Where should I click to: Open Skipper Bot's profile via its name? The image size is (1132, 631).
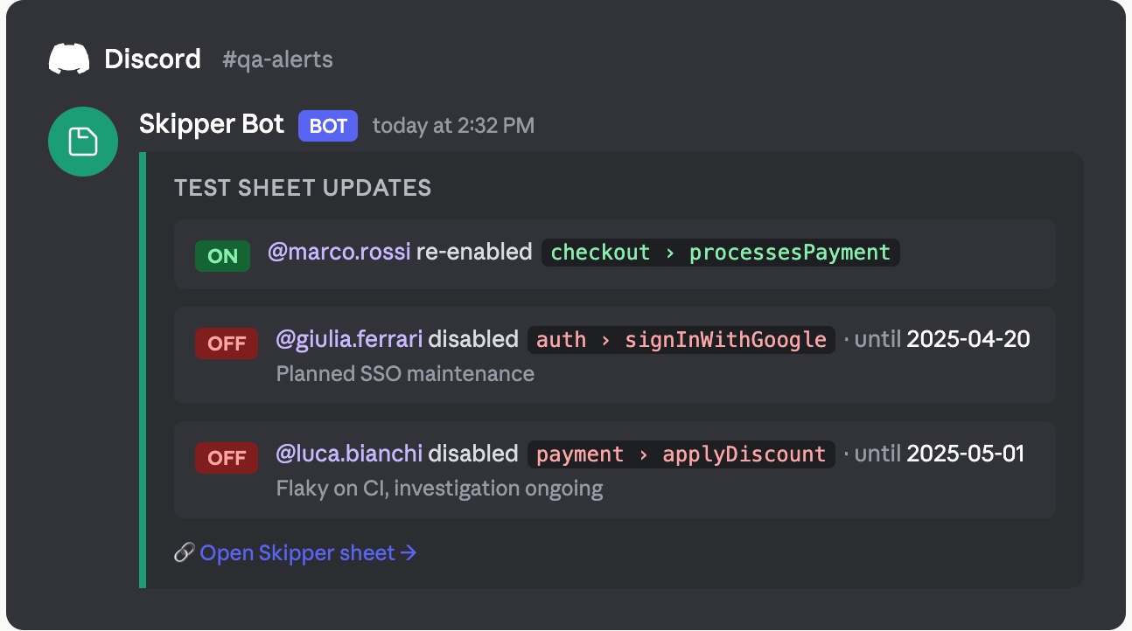coord(212,125)
